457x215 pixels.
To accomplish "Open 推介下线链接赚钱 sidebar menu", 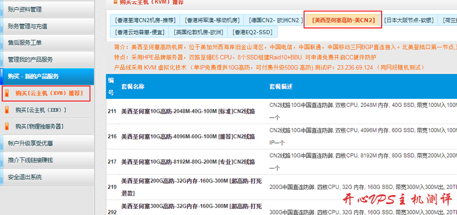I will click(47, 160).
